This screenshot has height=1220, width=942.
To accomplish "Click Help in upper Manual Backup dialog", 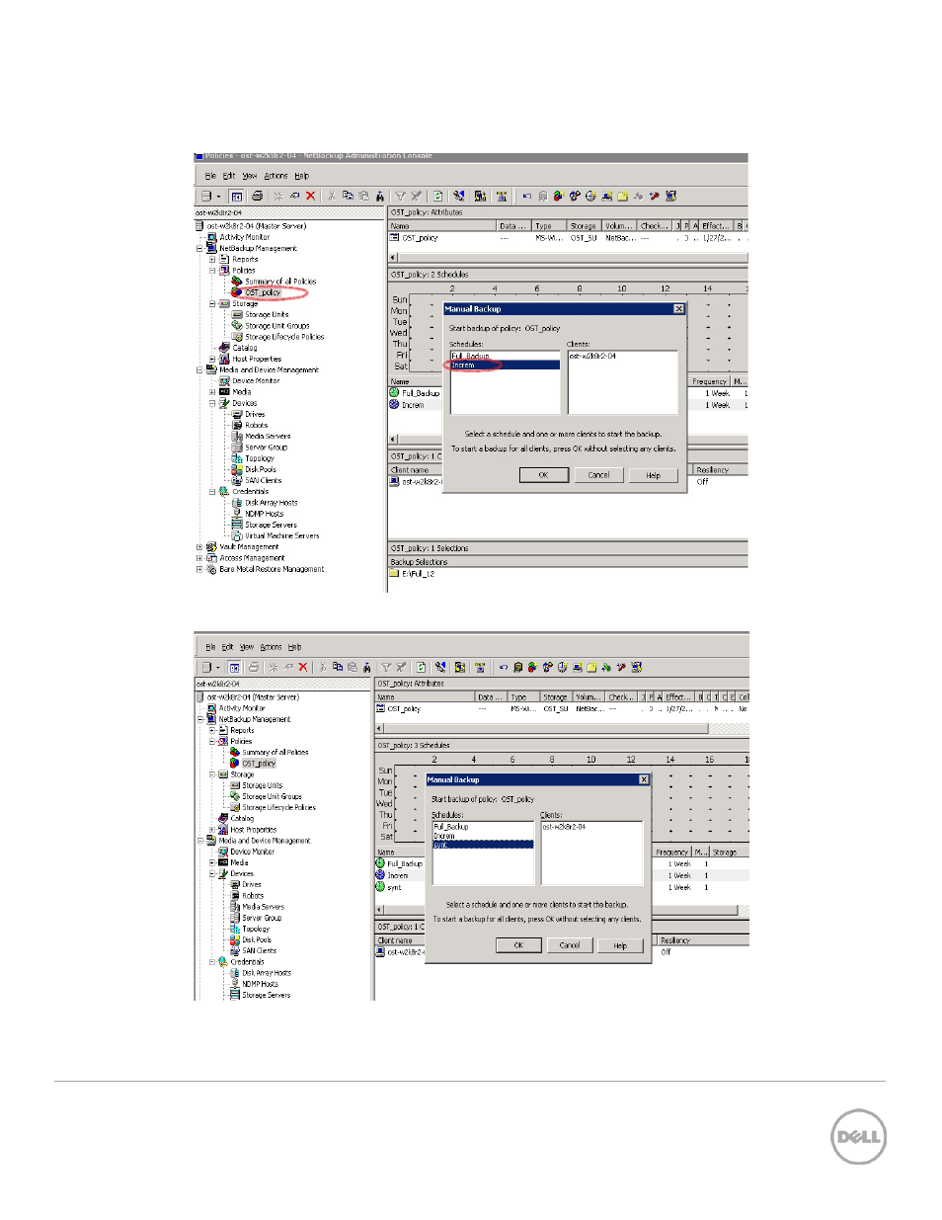I will pos(654,475).
